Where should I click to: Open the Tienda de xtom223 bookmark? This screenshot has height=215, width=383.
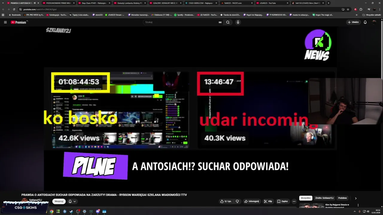click(x=230, y=15)
